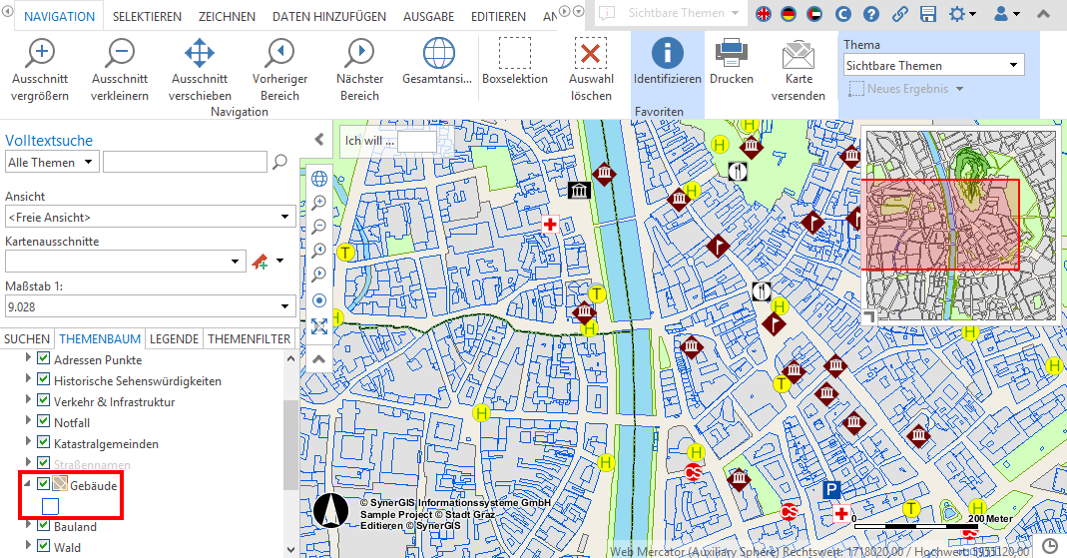Switch language with the German flag
Screen dimensions: 1067x558
(788, 14)
